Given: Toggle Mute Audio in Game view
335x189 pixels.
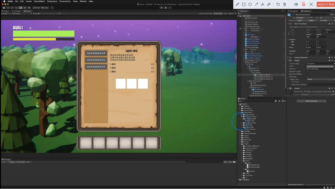Looking at the screenshot, I should 218,14.
